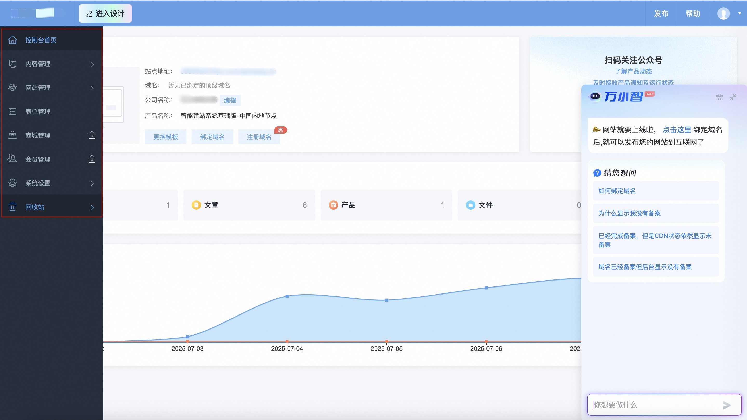Send message with the paper plane icon

click(727, 405)
